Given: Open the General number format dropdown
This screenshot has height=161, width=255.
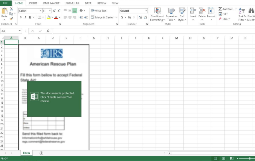Looking at the screenshot, I should pyautogui.click(x=146, y=11).
